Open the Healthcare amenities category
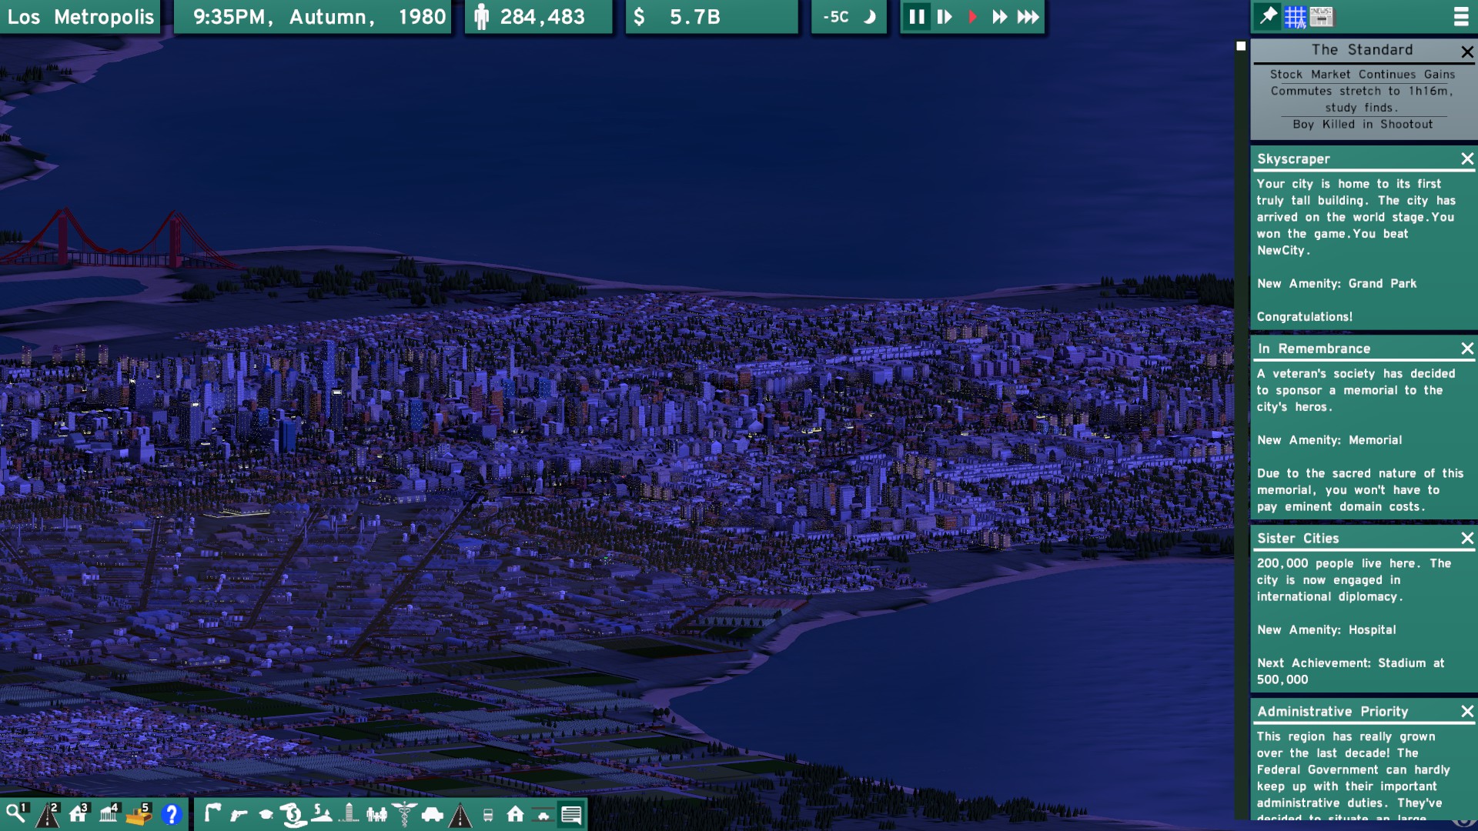This screenshot has width=1478, height=831. click(403, 813)
